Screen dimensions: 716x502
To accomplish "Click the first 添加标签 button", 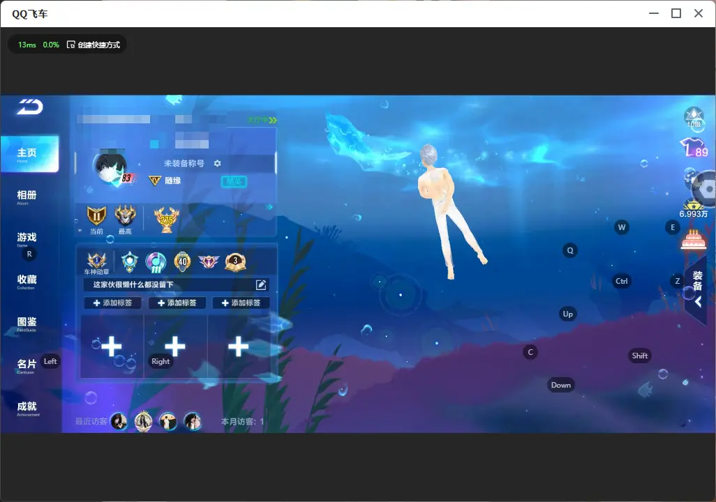I will [x=112, y=303].
